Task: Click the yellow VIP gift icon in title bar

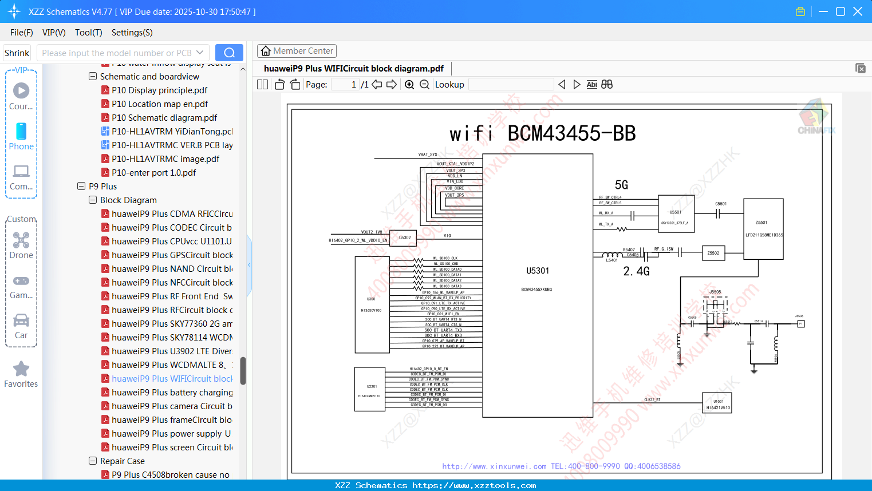Action: tap(800, 11)
